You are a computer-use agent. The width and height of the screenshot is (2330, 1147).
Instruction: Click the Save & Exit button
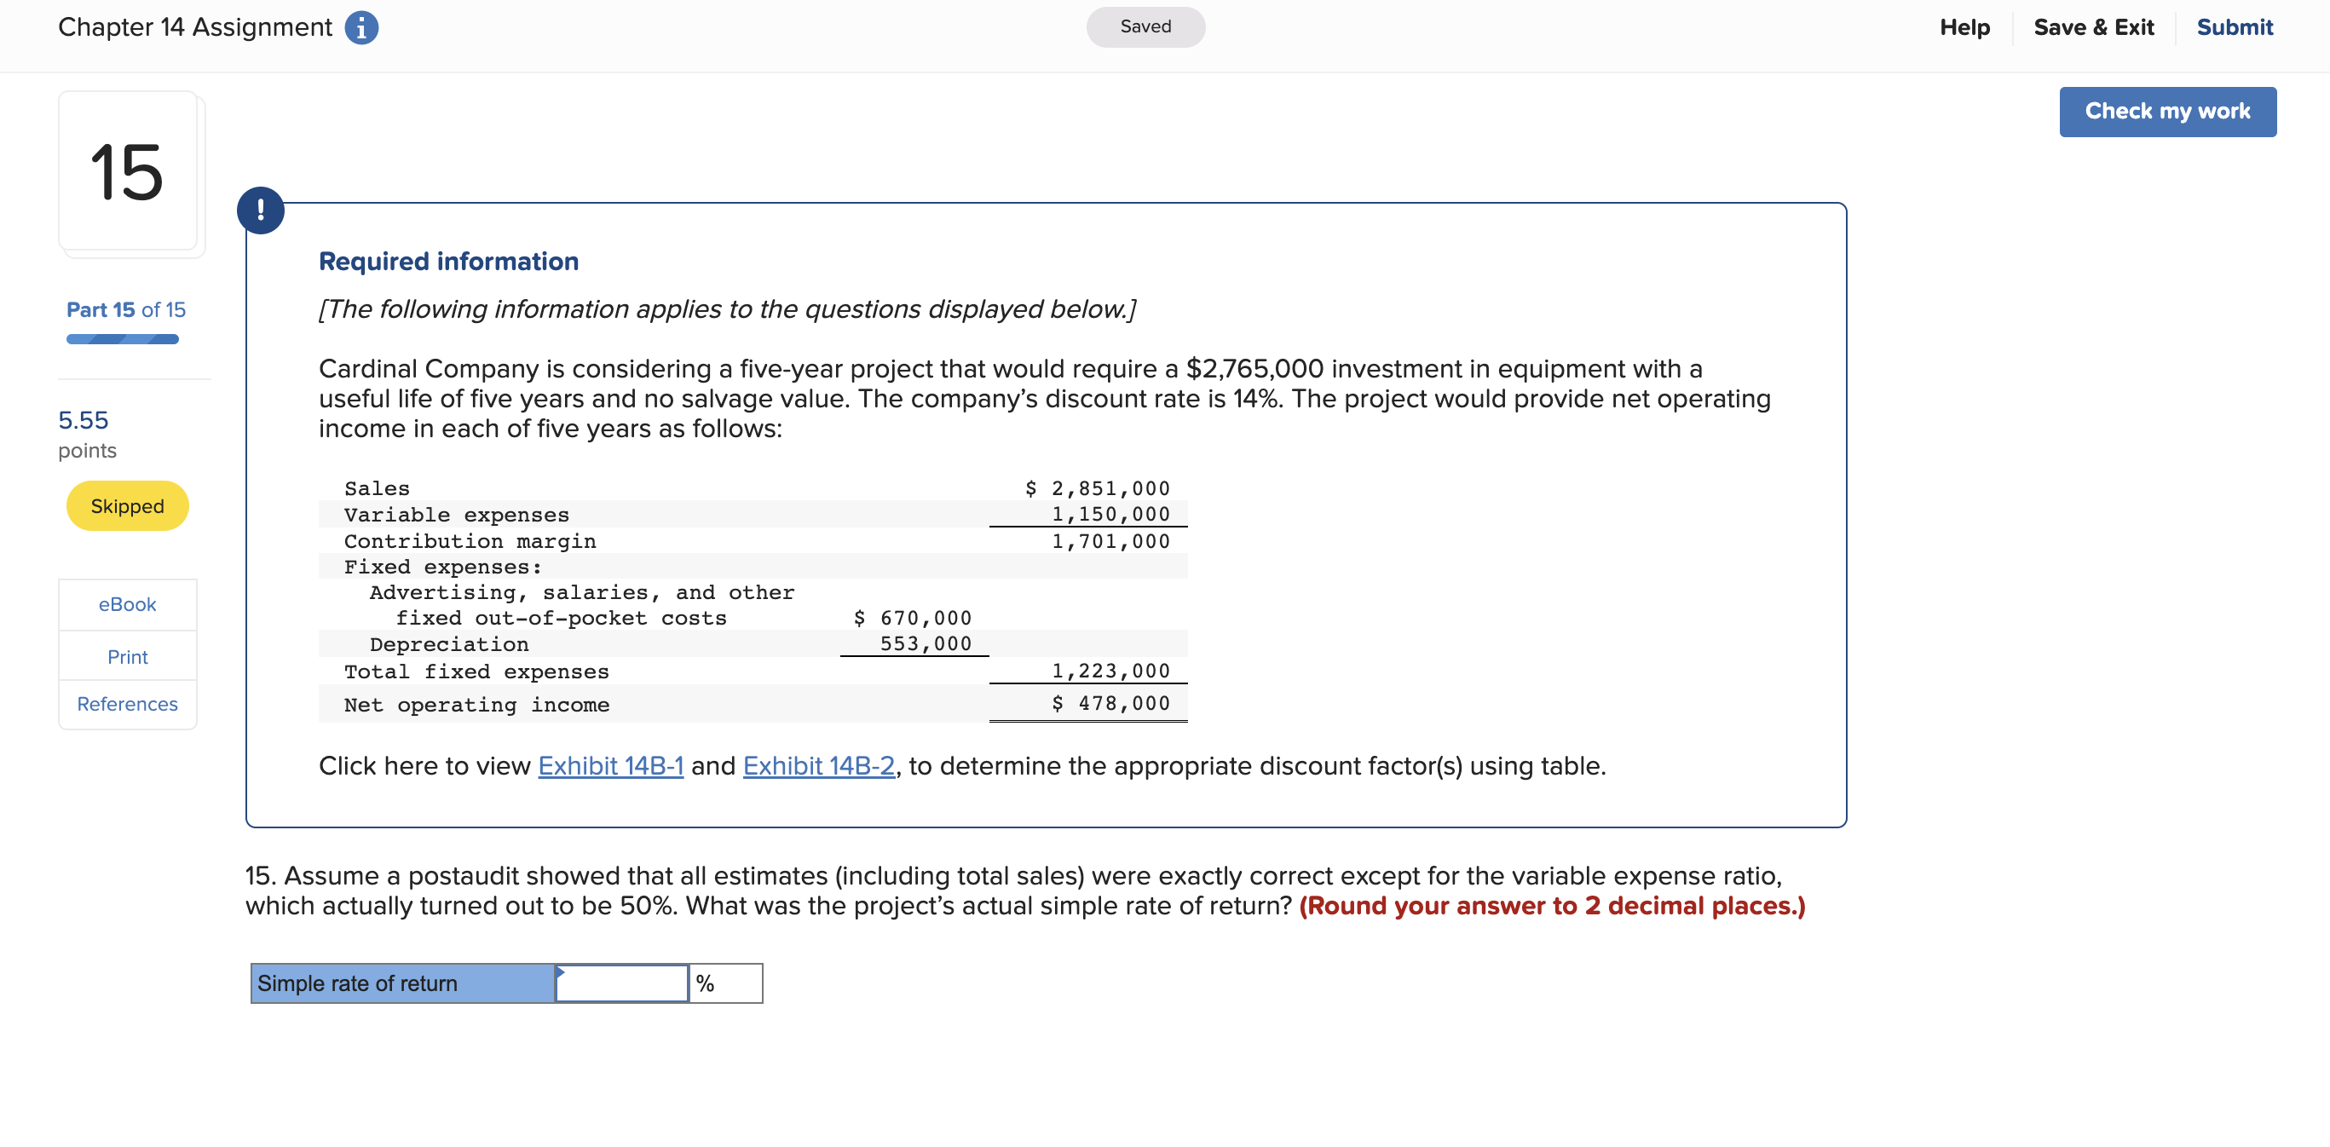point(2091,26)
